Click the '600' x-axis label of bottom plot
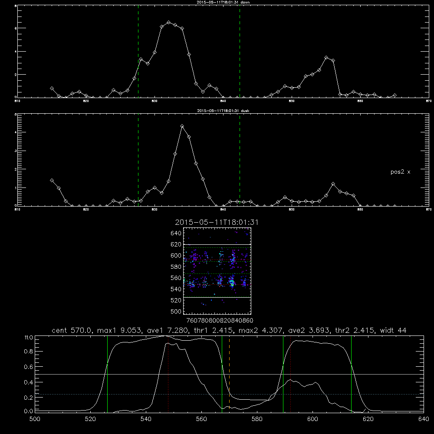This screenshot has width=434, height=434. tap(312, 419)
